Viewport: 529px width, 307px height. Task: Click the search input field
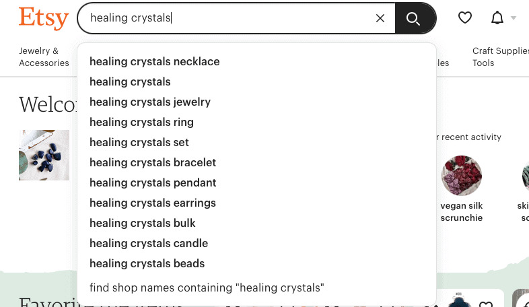(x=229, y=18)
